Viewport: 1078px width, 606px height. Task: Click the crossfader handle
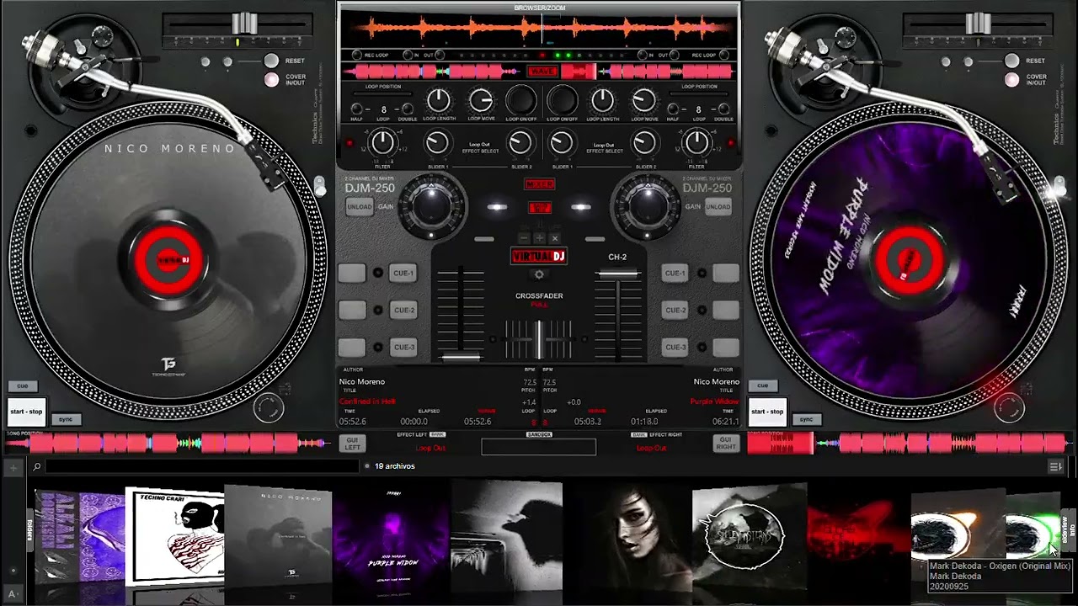(x=539, y=339)
